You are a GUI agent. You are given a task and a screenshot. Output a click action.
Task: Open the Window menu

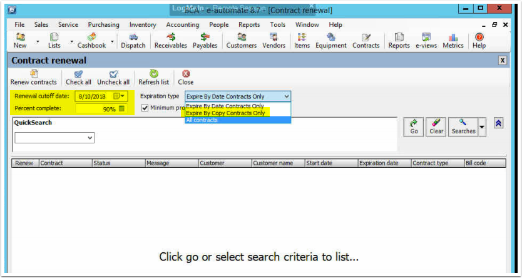pos(307,24)
